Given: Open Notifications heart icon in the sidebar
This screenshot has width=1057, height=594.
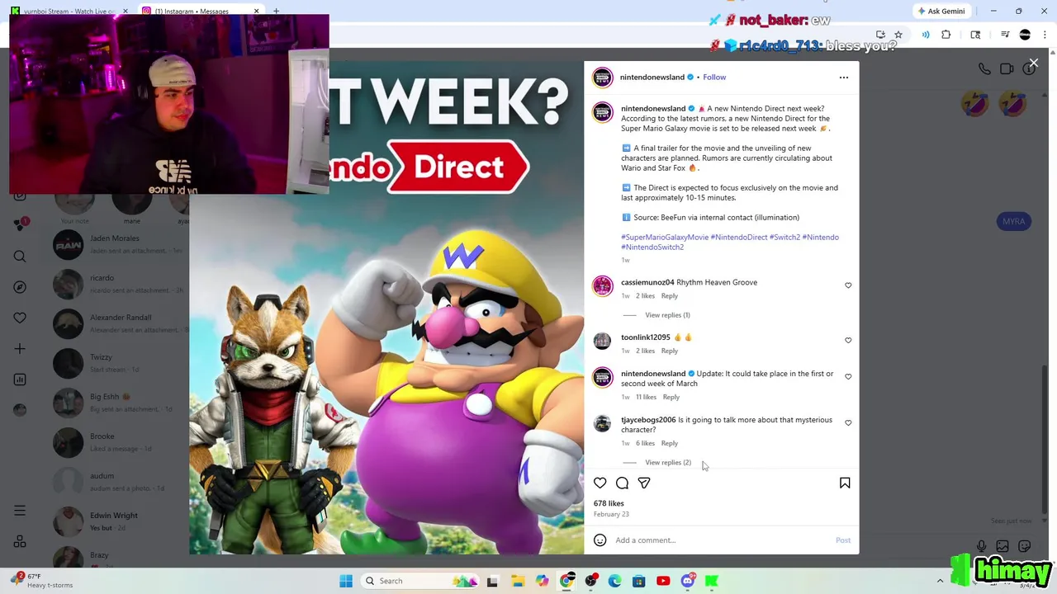Looking at the screenshot, I should [20, 318].
